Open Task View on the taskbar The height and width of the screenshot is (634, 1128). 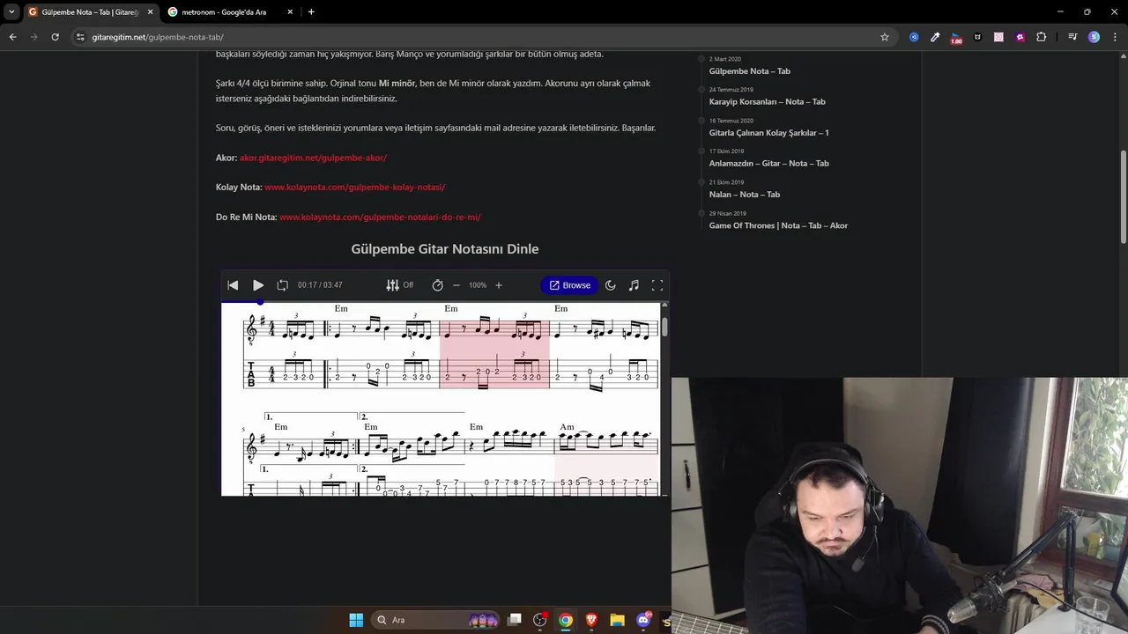click(515, 620)
